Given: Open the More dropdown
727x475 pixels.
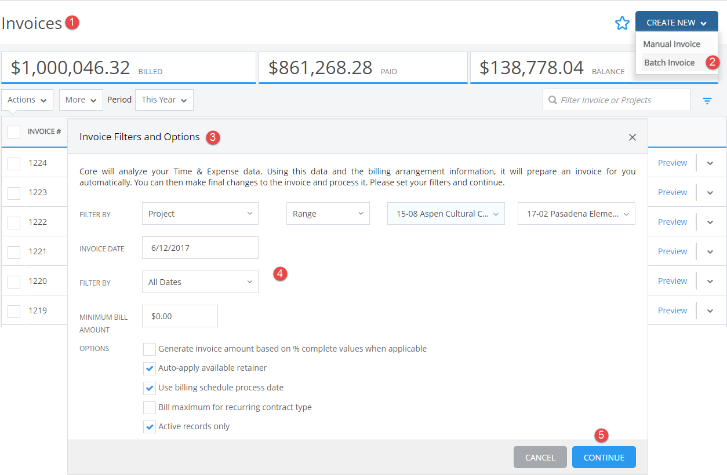Looking at the screenshot, I should [x=81, y=100].
